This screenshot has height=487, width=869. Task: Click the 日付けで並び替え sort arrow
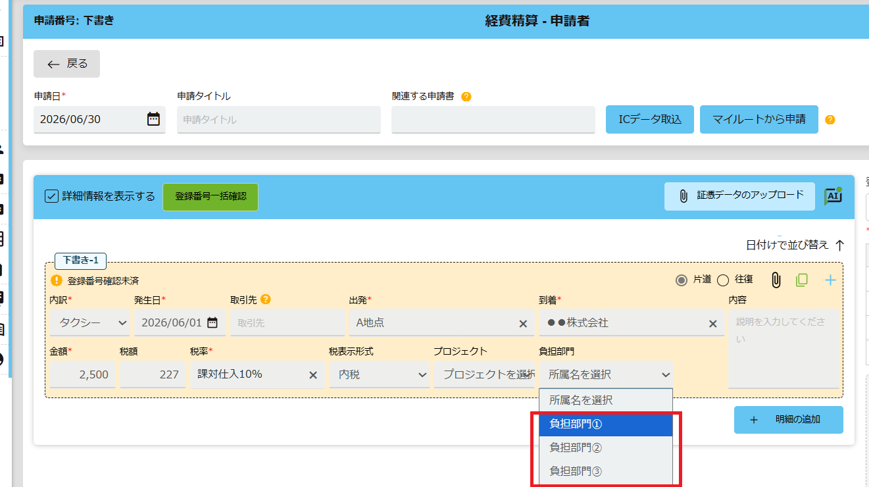pos(839,245)
